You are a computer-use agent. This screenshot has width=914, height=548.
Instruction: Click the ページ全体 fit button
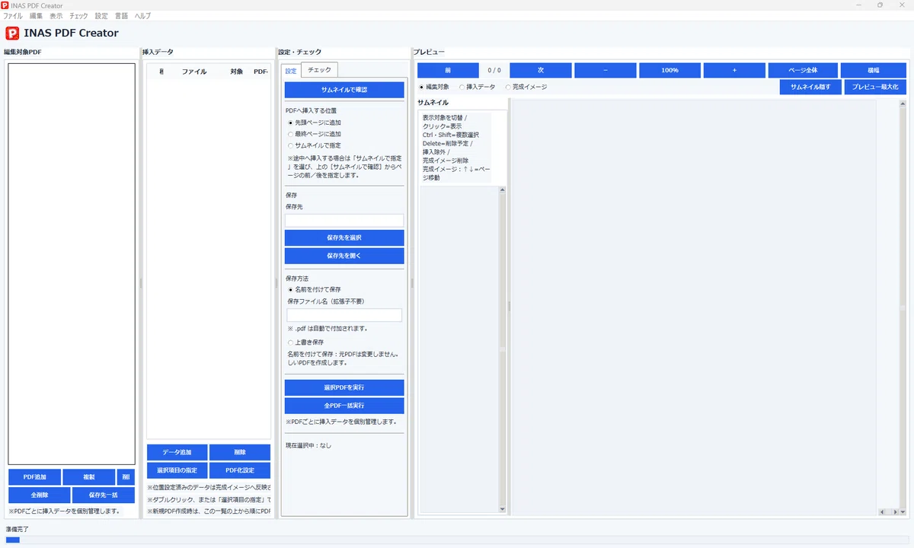coord(803,70)
